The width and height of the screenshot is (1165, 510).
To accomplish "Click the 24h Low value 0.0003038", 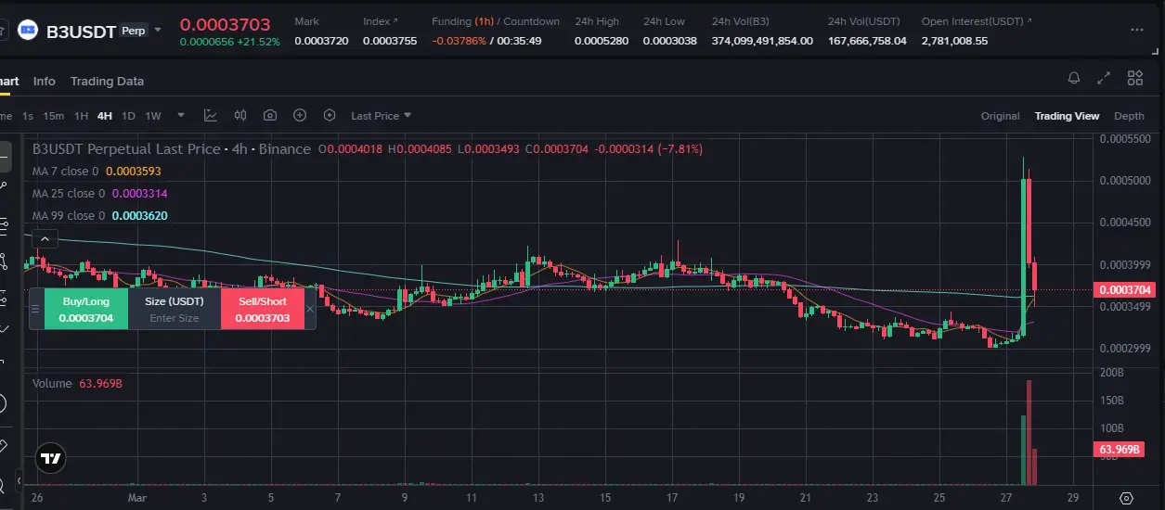I will pos(670,41).
